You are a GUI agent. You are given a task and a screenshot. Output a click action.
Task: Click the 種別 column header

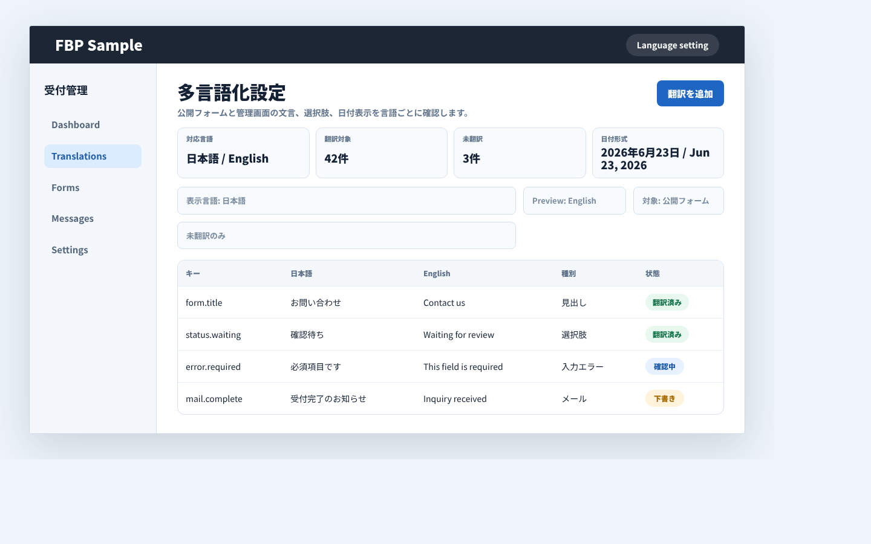[x=569, y=274]
